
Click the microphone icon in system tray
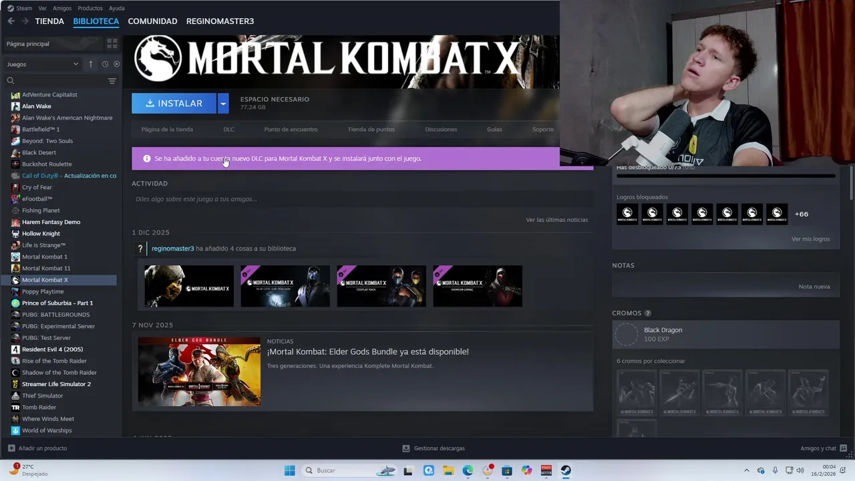click(775, 470)
